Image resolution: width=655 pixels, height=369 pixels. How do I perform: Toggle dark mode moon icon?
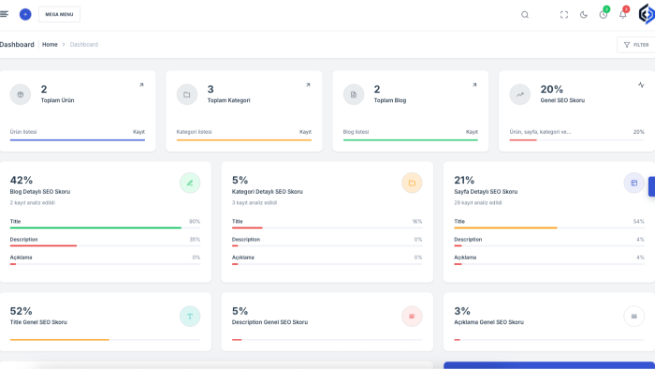[x=584, y=15]
